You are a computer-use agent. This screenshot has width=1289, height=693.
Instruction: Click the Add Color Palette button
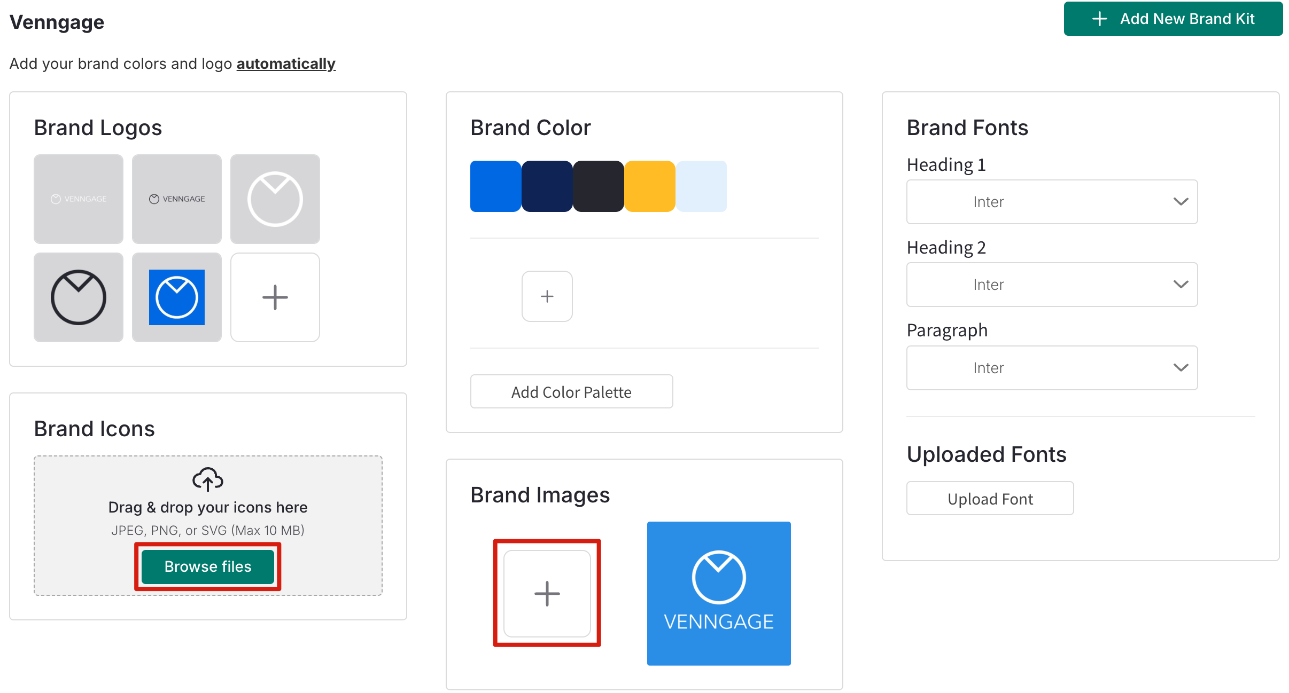click(x=571, y=391)
